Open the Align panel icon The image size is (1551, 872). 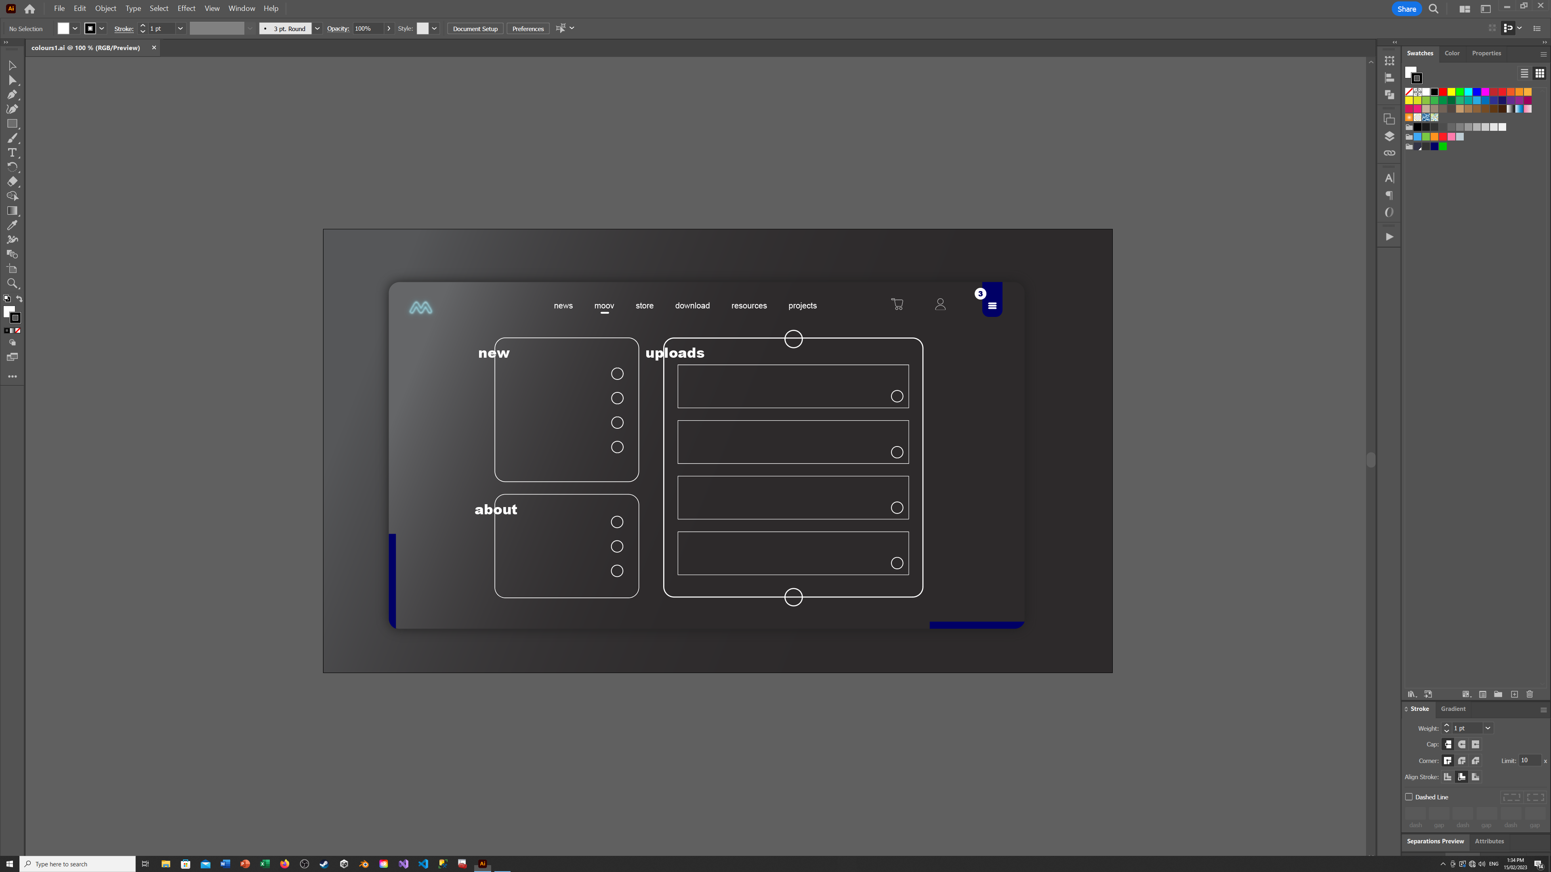pos(1389,78)
